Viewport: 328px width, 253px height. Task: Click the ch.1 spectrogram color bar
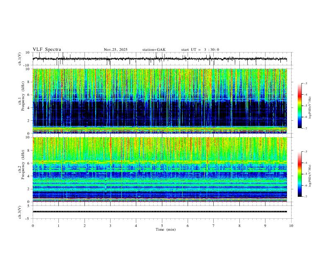[x=300, y=106]
